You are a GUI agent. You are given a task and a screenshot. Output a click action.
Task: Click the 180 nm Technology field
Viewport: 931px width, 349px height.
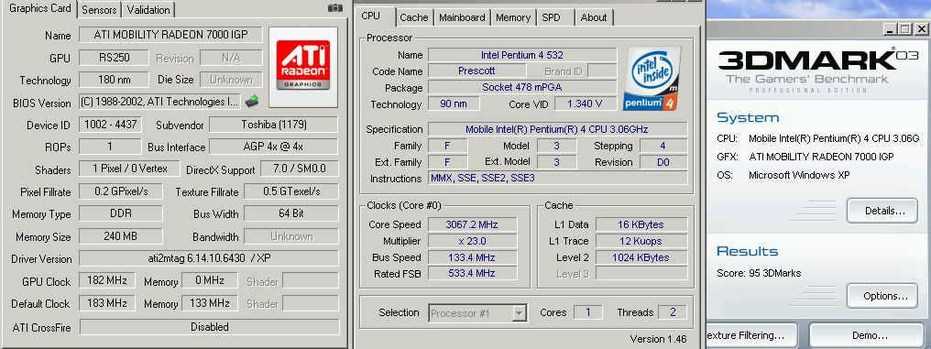(113, 80)
